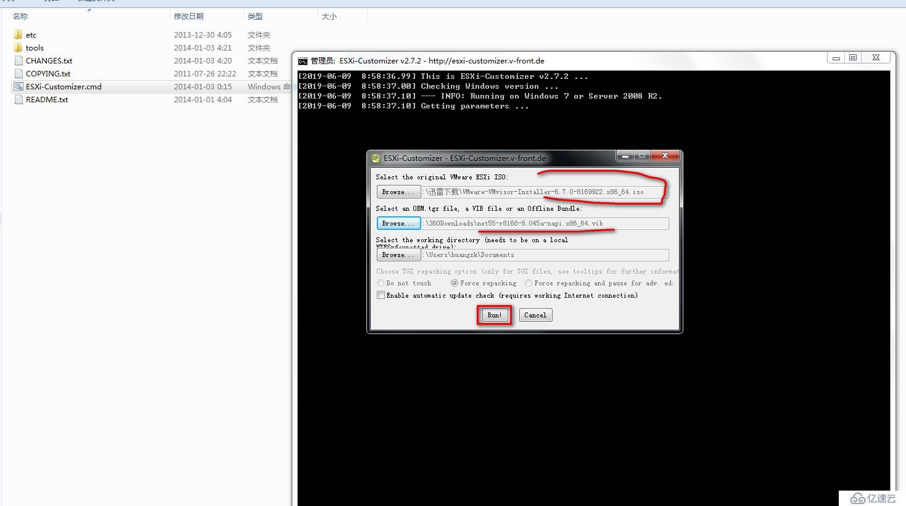The height and width of the screenshot is (506, 906).
Task: Click the ESXi ISO path field
Action: [545, 192]
